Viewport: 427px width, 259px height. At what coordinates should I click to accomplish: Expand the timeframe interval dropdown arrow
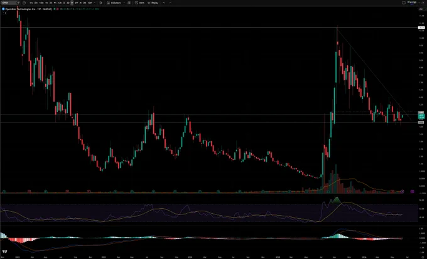click(94, 3)
